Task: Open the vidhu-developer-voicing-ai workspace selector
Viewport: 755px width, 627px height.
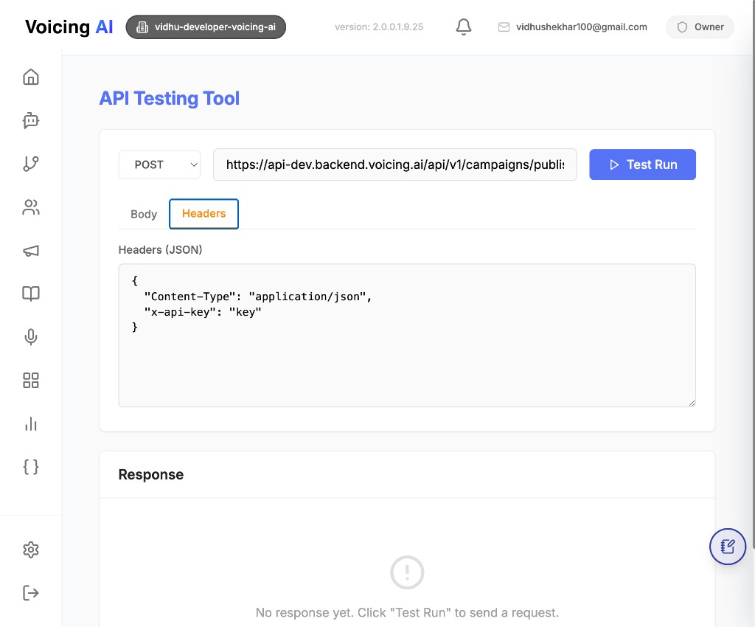Action: click(206, 27)
